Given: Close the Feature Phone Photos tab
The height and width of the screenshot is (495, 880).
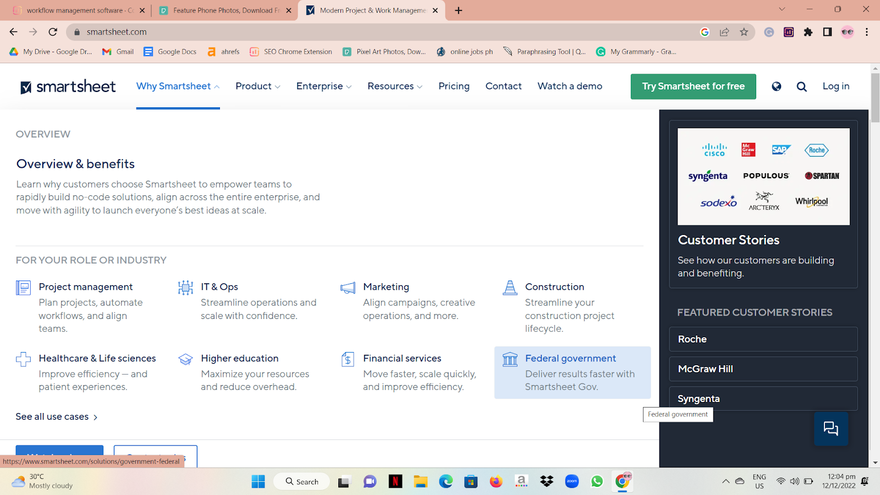Looking at the screenshot, I should point(289,10).
